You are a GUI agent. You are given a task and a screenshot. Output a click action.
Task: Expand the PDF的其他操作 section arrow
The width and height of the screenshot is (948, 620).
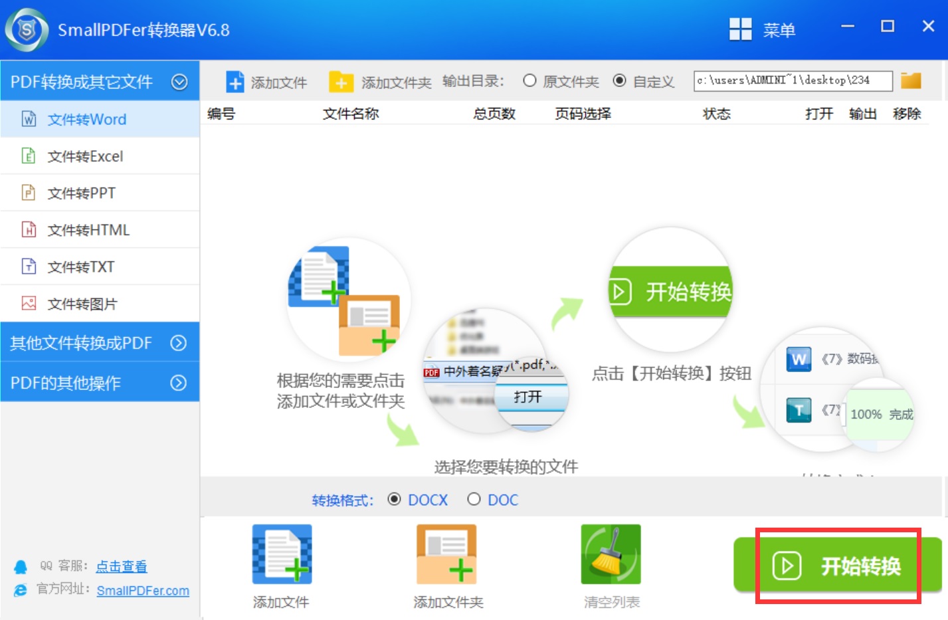179,383
